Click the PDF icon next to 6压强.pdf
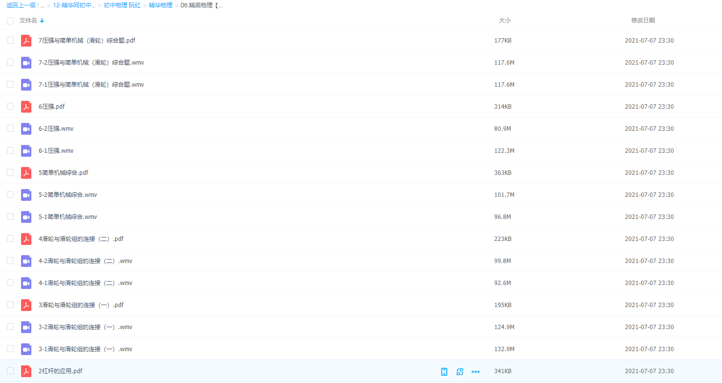Screen dimensions: 722x383 (26, 107)
